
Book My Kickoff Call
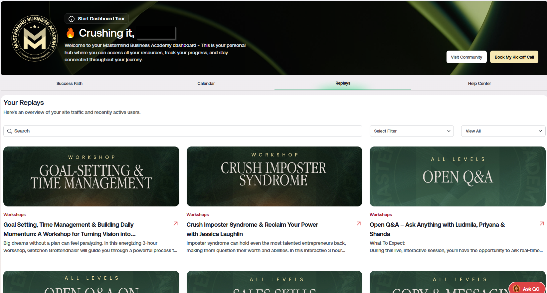[514, 57]
